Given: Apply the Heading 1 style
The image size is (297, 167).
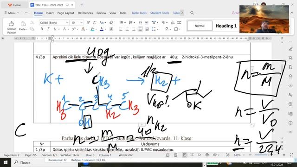Looking at the screenshot, I should (x=226, y=26).
